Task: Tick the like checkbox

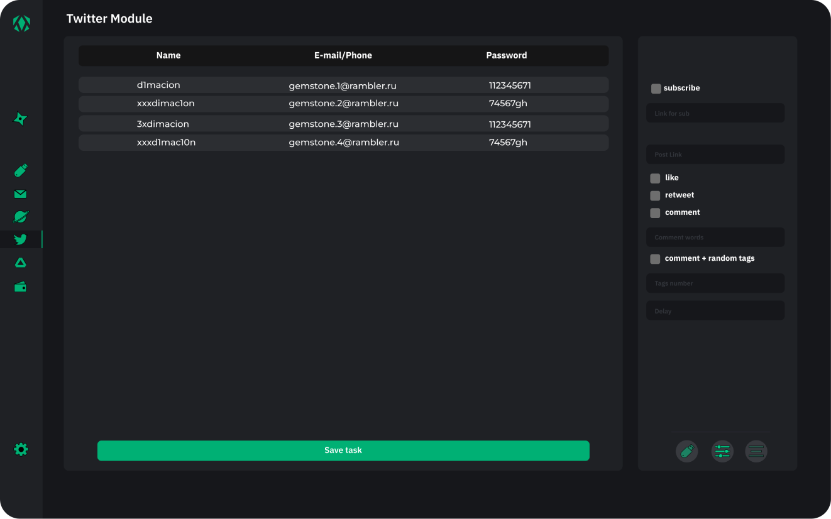Action: 655,178
